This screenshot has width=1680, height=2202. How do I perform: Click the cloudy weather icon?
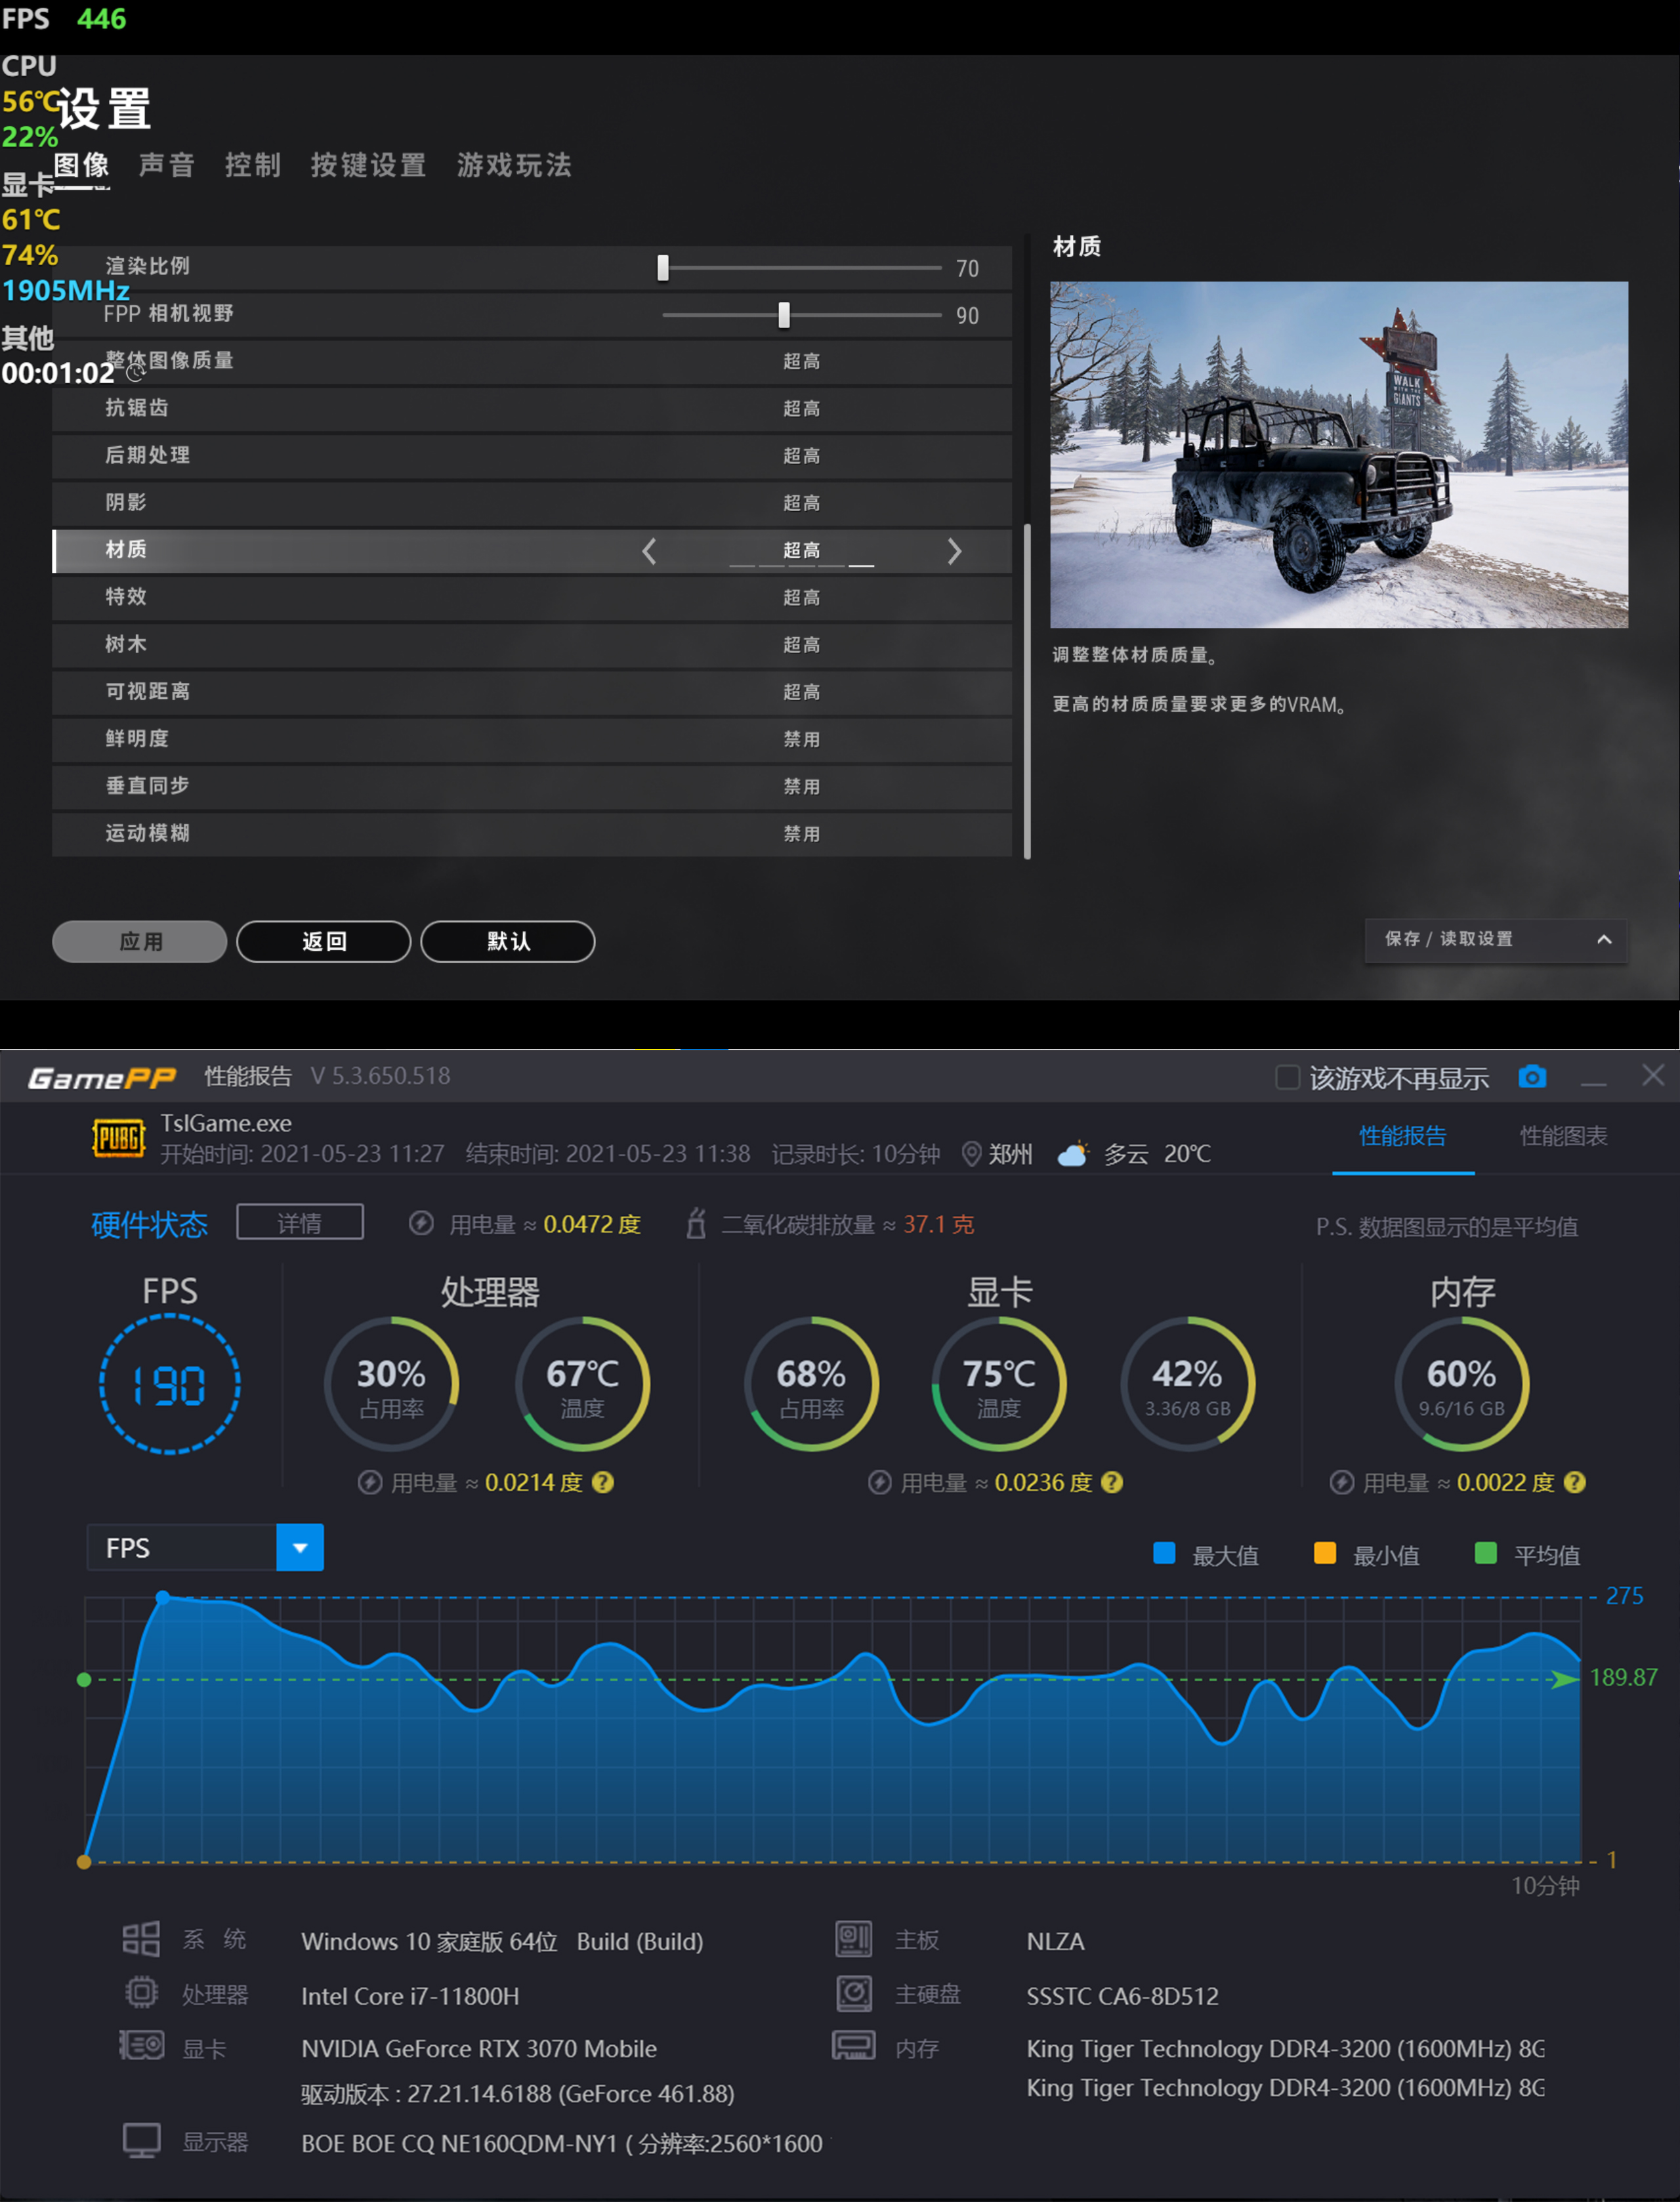pos(1073,1153)
